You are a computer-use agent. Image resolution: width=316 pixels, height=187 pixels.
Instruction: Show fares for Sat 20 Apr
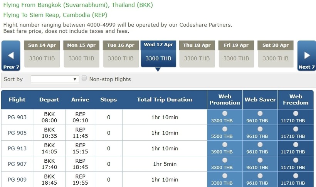tap(276, 54)
